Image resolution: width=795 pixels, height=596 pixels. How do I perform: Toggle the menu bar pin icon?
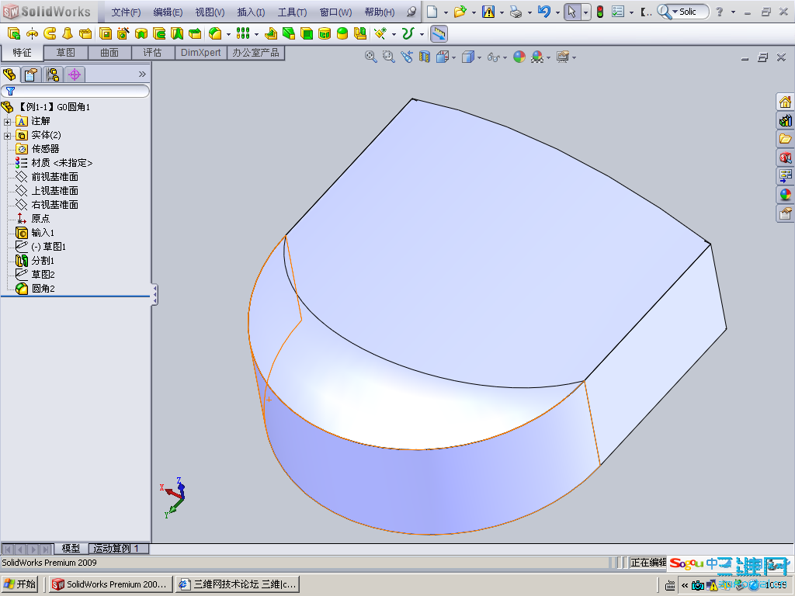click(411, 12)
